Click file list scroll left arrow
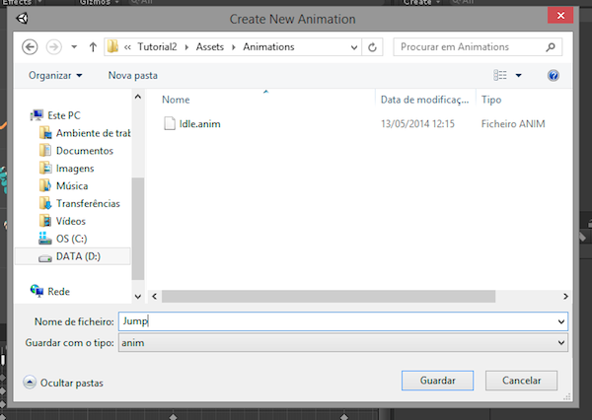Screen dimensions: 592x420 coord(154,296)
